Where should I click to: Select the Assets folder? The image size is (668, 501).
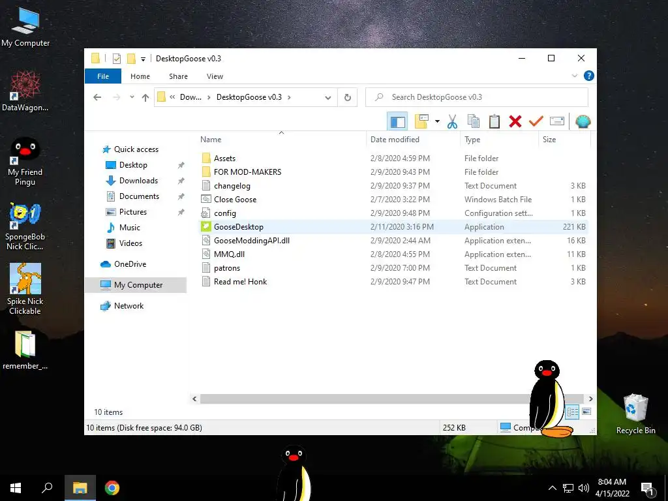[224, 159]
